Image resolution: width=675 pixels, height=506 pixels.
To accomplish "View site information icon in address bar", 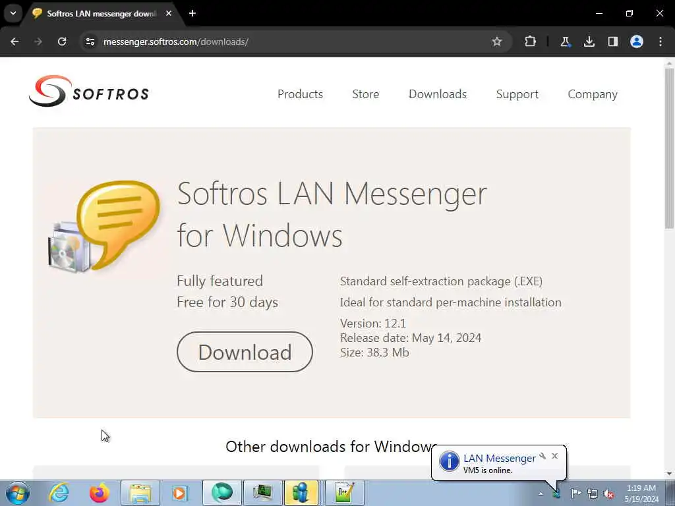I will click(90, 42).
